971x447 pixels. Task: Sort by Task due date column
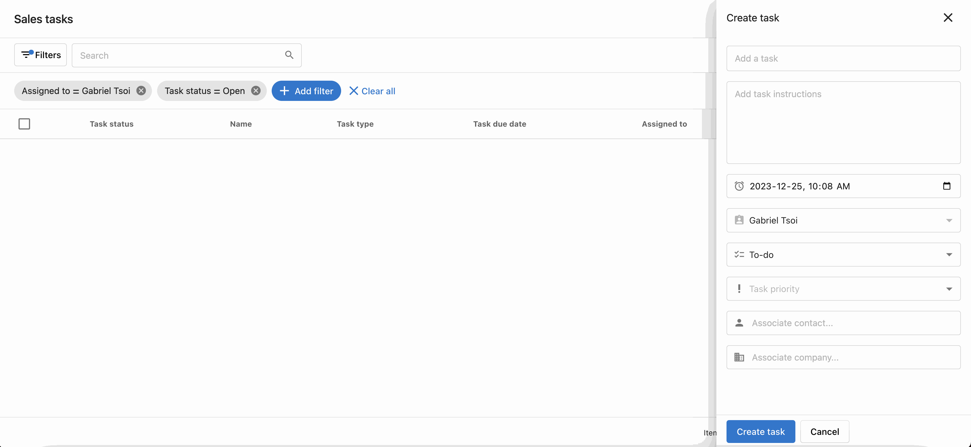pyautogui.click(x=499, y=124)
